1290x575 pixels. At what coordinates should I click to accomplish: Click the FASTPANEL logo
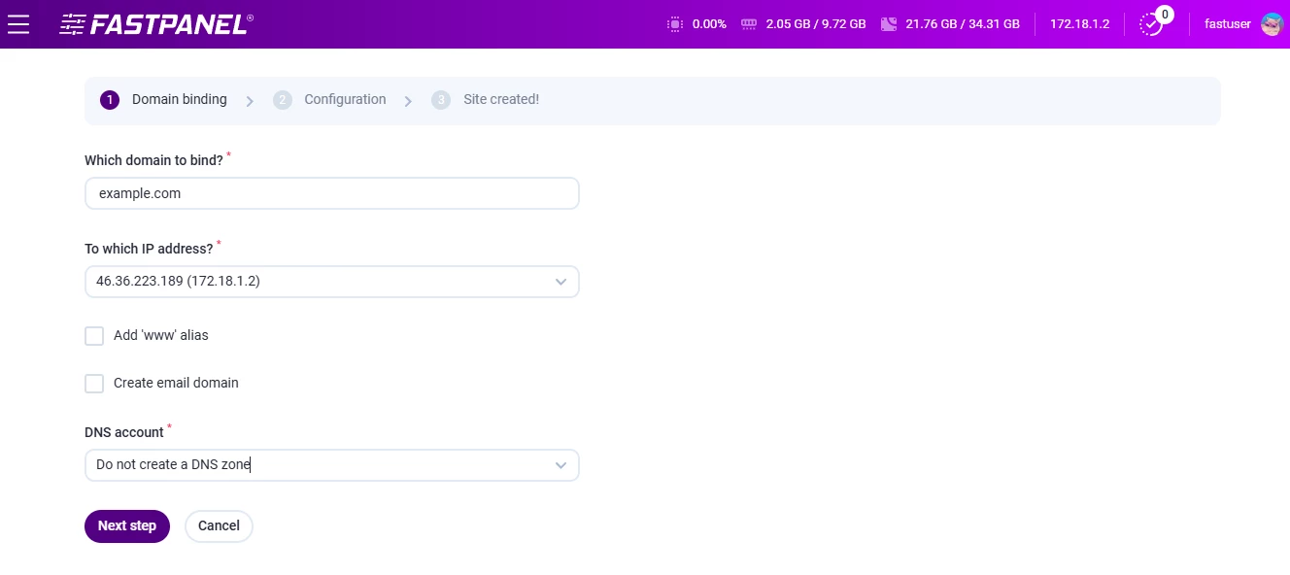tap(155, 23)
